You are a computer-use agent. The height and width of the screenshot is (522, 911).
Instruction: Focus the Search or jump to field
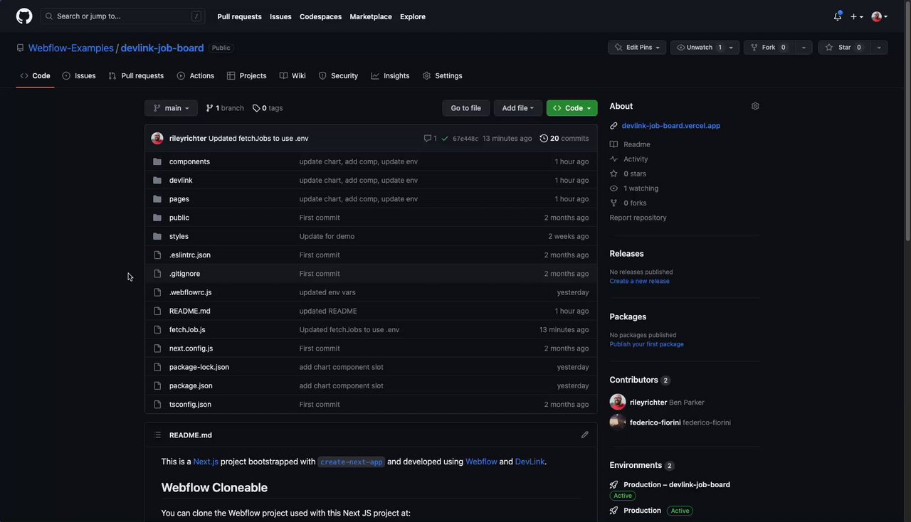pos(123,16)
